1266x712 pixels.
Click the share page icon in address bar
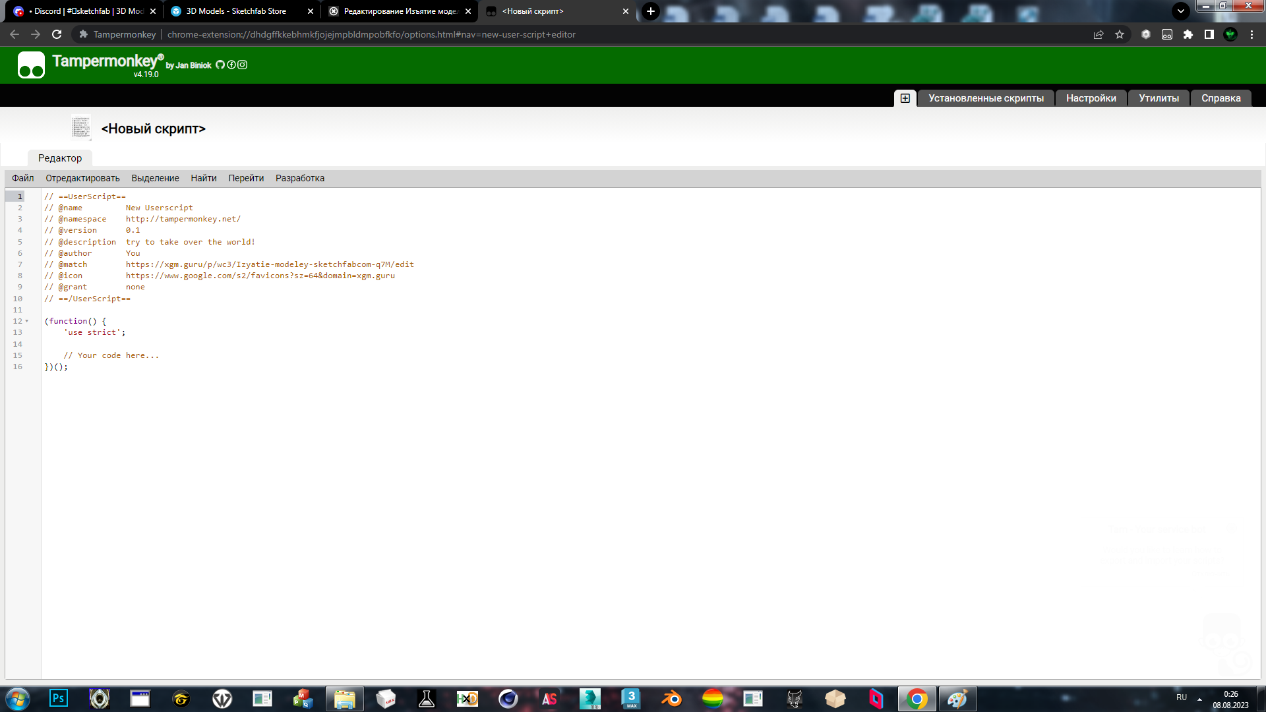click(x=1099, y=34)
